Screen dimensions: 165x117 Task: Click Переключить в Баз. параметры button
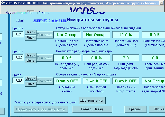click(x=41, y=109)
